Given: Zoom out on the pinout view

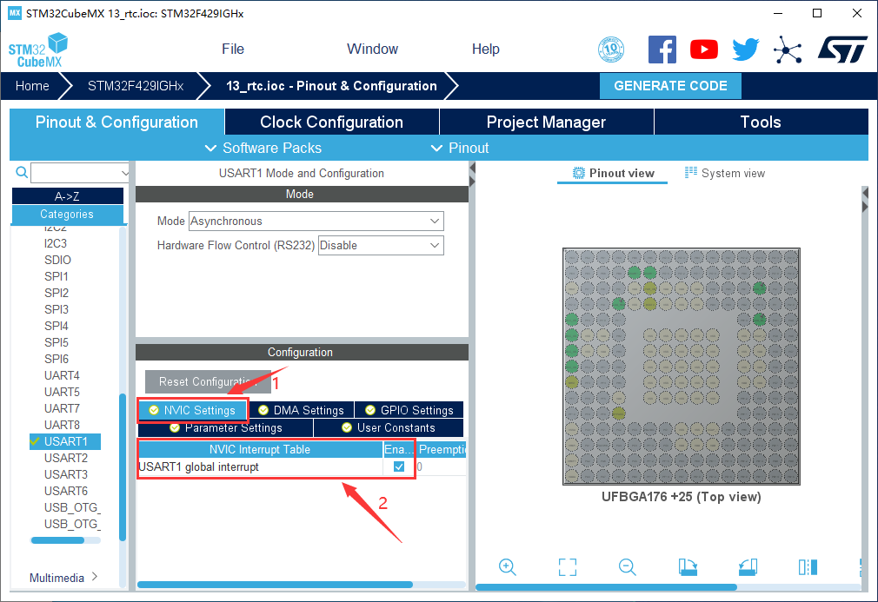Looking at the screenshot, I should 627,566.
